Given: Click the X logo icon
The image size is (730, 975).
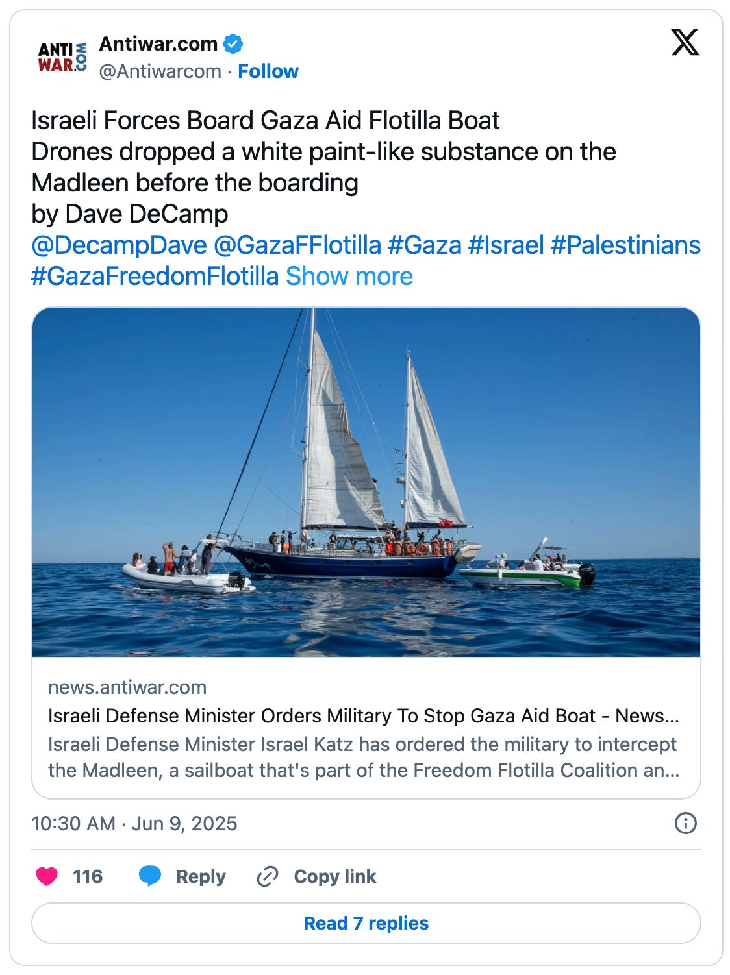Looking at the screenshot, I should coord(685,43).
